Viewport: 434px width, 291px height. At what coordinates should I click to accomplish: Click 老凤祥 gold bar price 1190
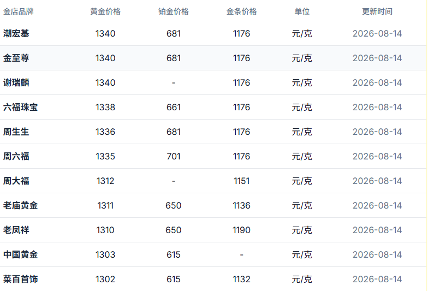241,230
